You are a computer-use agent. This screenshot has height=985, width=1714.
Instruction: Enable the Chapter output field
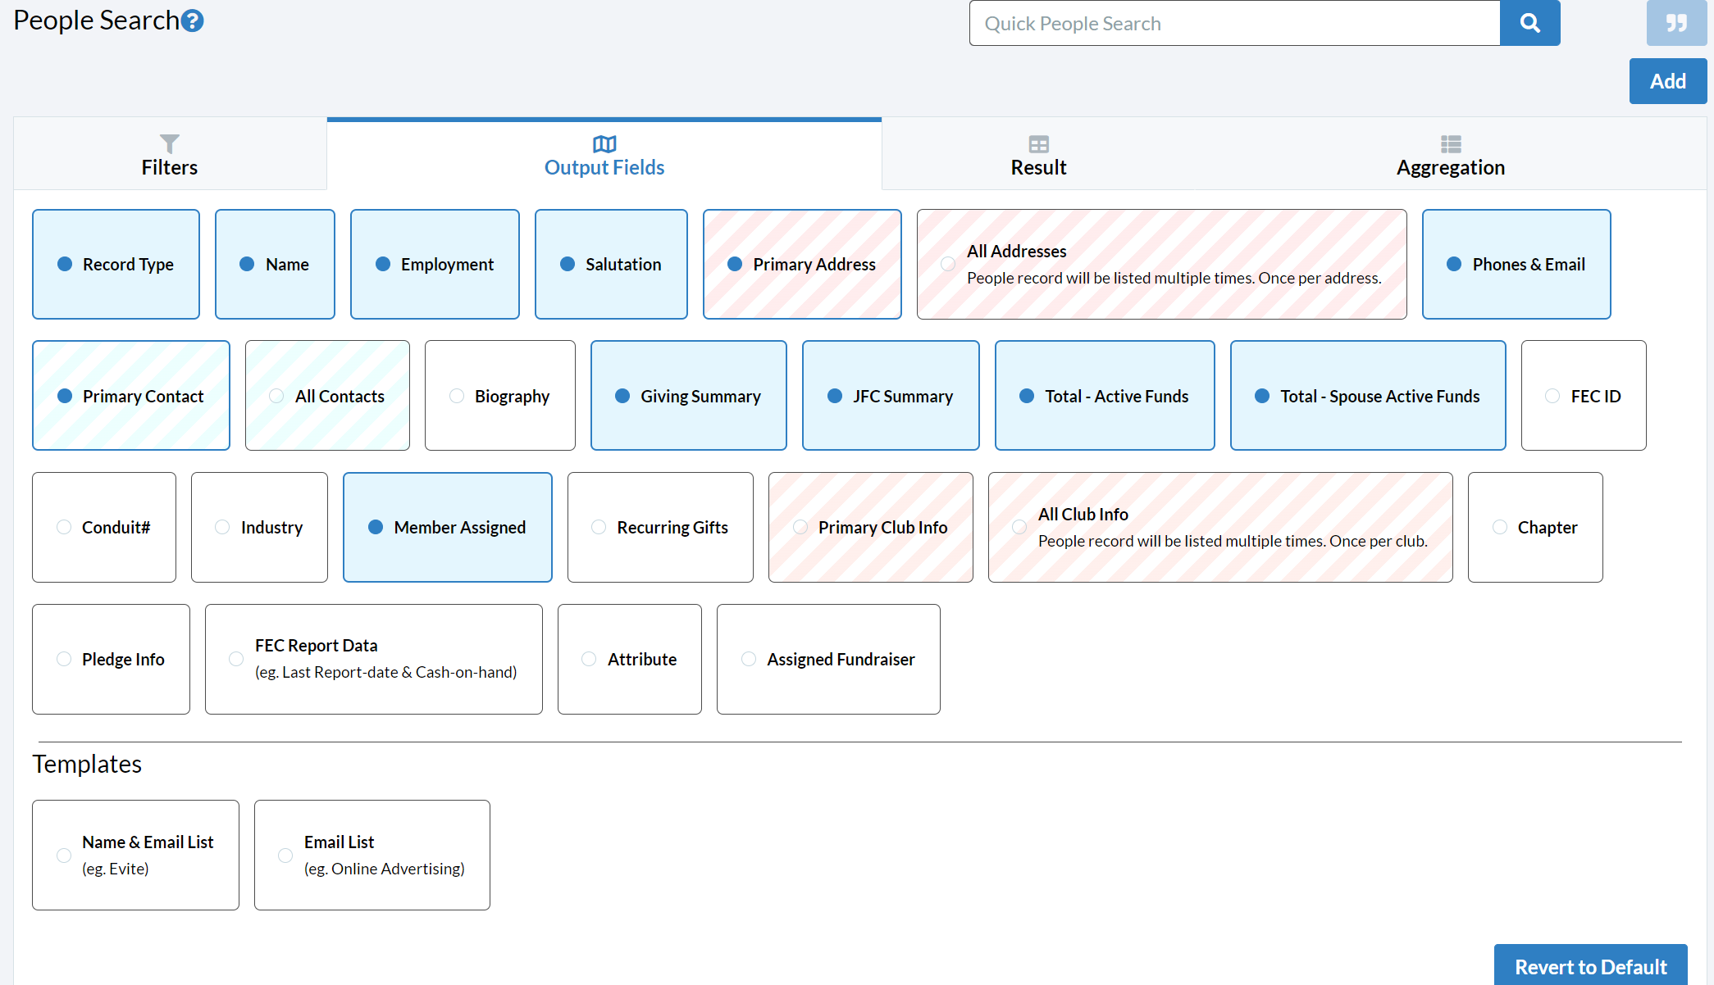pyautogui.click(x=1535, y=527)
